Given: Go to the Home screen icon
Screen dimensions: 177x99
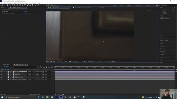Looking at the screenshot, I should (2, 5).
